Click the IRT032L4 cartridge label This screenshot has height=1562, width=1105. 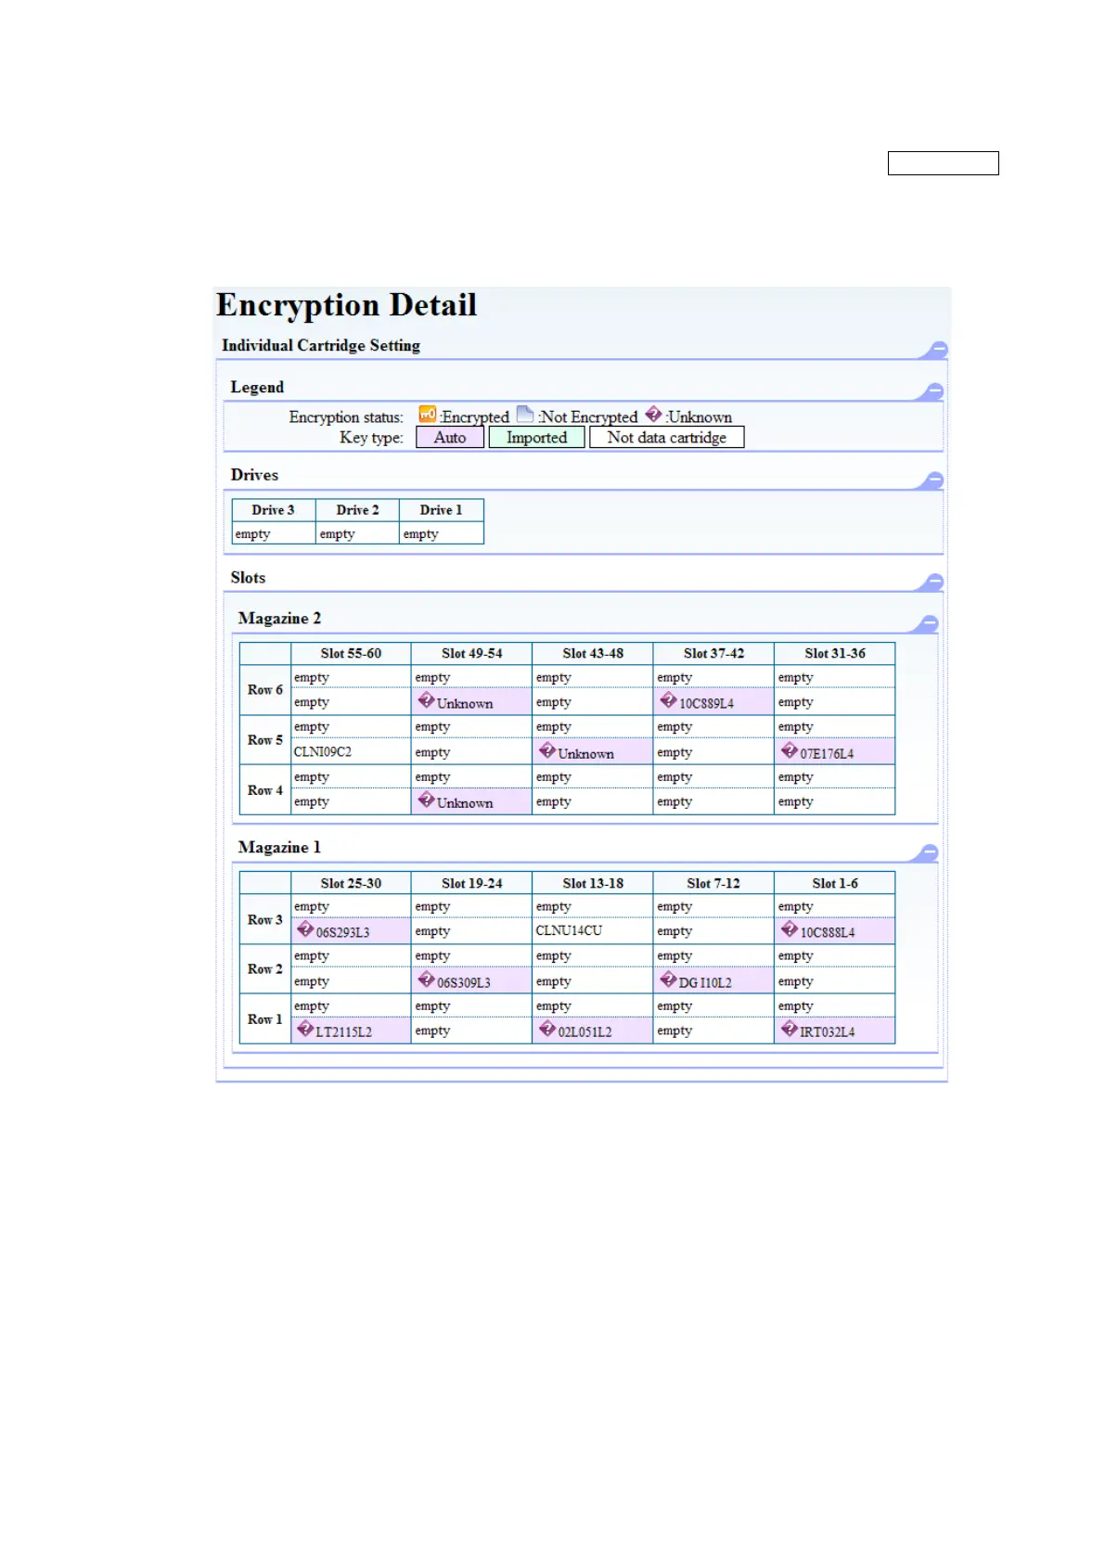pos(828,1032)
